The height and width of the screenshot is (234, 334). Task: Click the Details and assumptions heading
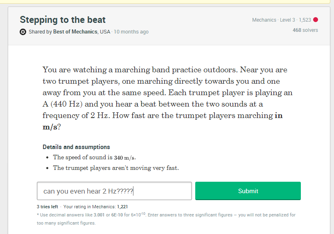click(x=76, y=147)
